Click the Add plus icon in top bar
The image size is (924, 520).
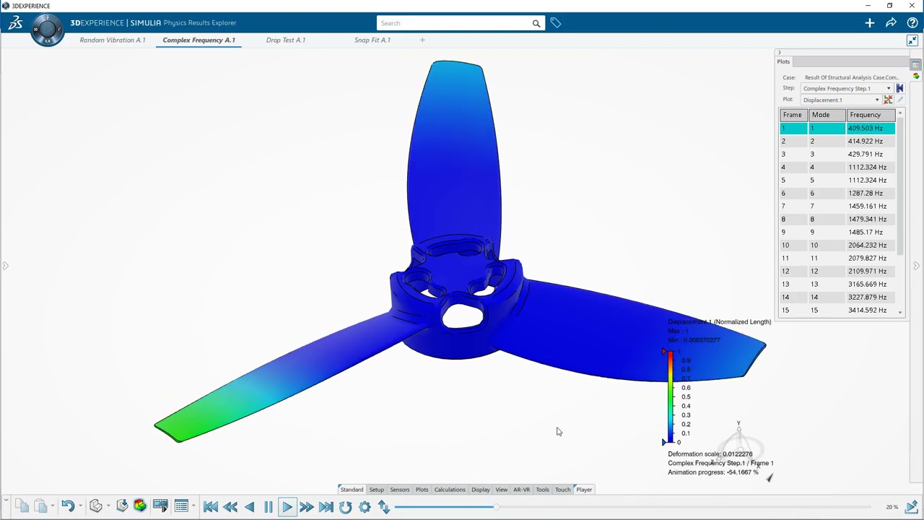click(870, 23)
